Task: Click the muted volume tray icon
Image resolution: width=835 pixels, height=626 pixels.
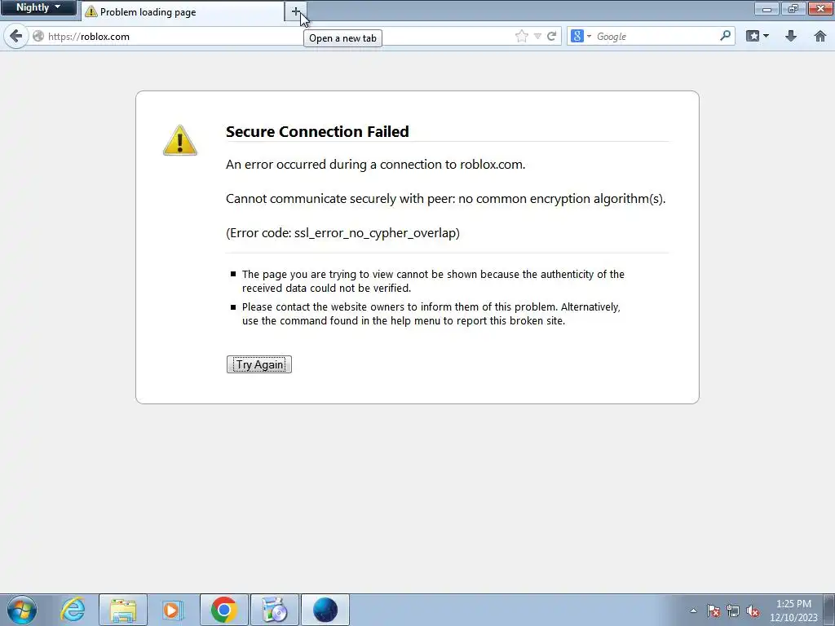Action: (753, 611)
